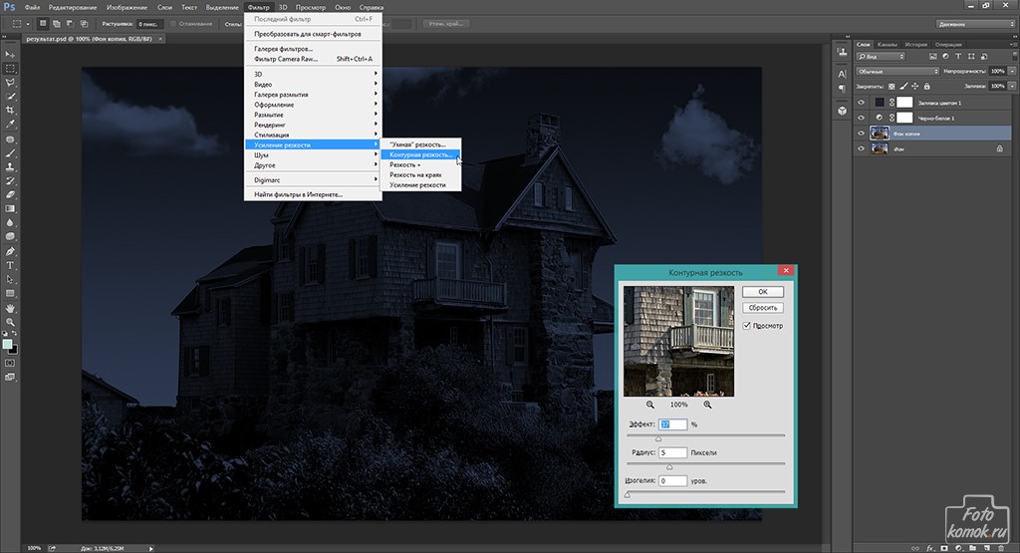Hide the Фон background layer
Screen dimensions: 1020x553
862,149
